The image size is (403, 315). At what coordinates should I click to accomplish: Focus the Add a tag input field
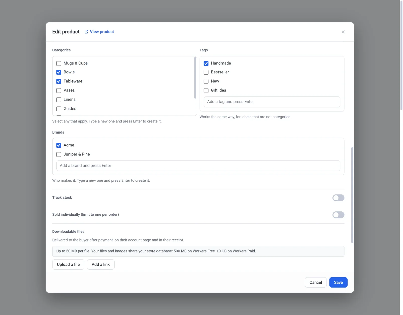click(x=272, y=102)
